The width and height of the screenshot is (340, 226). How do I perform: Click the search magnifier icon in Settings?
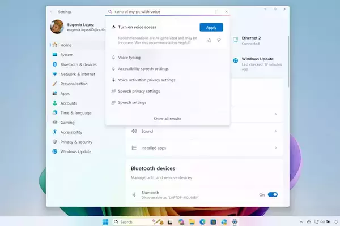click(x=110, y=11)
